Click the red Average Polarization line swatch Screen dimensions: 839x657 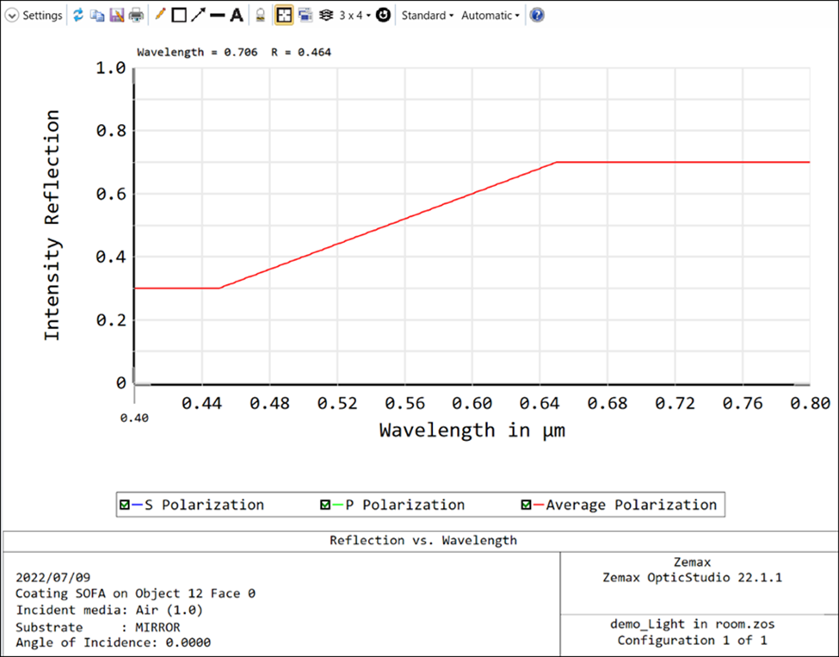coord(539,505)
